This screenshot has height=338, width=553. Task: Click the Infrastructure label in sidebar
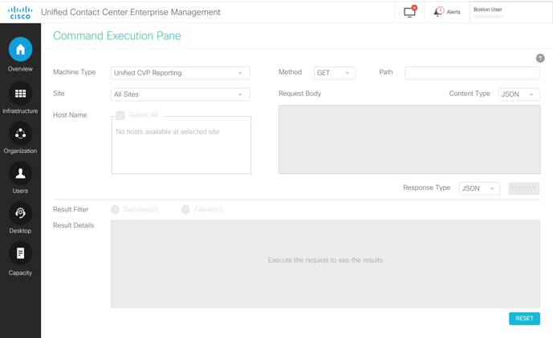[x=20, y=111]
